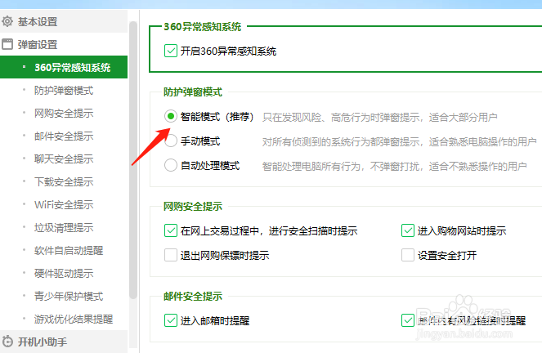Open 下载安全提示 sidebar item
Viewport: 542px width, 353px height.
point(64,181)
